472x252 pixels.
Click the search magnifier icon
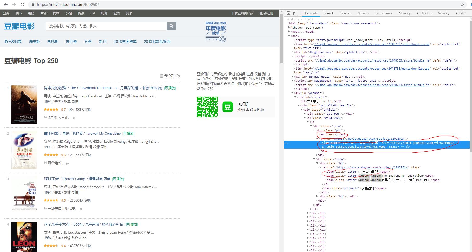pyautogui.click(x=171, y=26)
